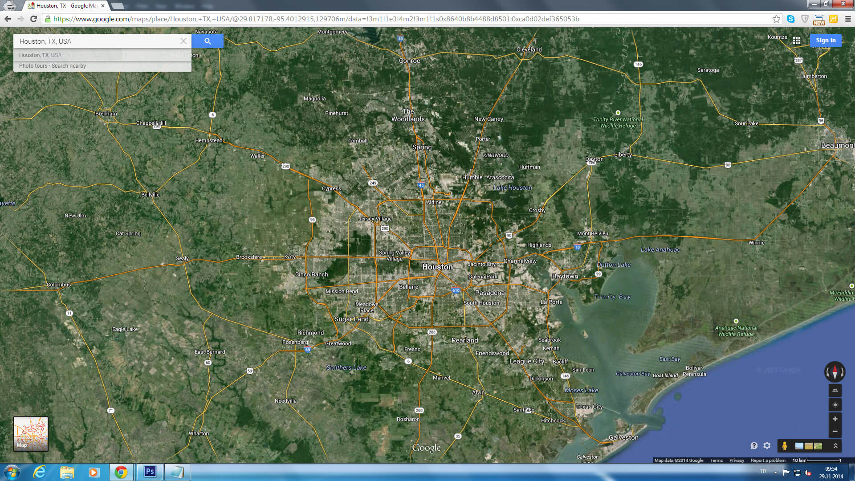Click the Report a problem link
Viewport: 855px width, 481px height.
point(768,461)
